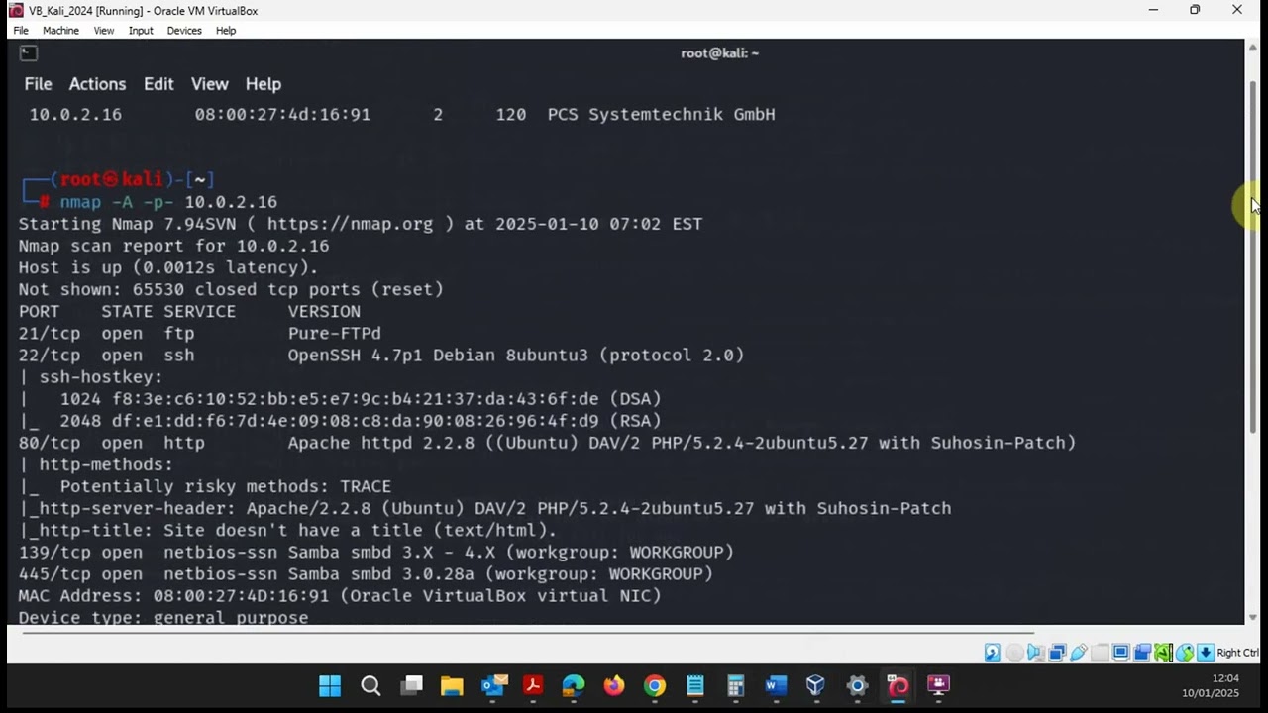
Task: Click the 'Right Ctrl' host key label
Action: point(1237,653)
